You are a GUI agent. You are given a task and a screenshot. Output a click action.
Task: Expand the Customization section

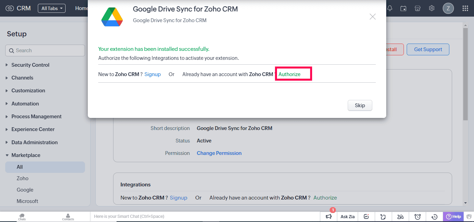(25, 91)
